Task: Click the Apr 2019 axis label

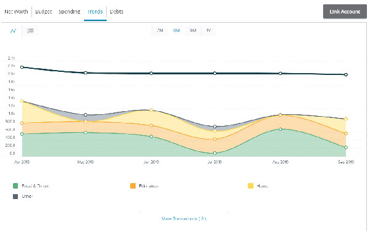Action: point(22,162)
